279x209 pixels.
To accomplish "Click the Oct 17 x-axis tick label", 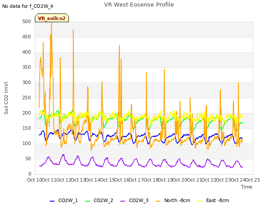I will click(x=136, y=180).
